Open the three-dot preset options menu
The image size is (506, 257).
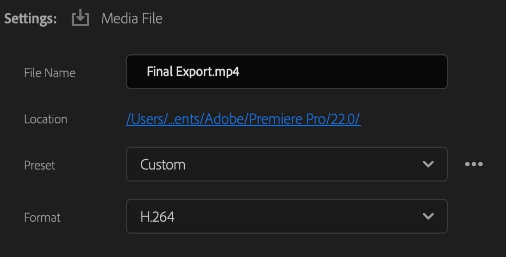point(474,164)
